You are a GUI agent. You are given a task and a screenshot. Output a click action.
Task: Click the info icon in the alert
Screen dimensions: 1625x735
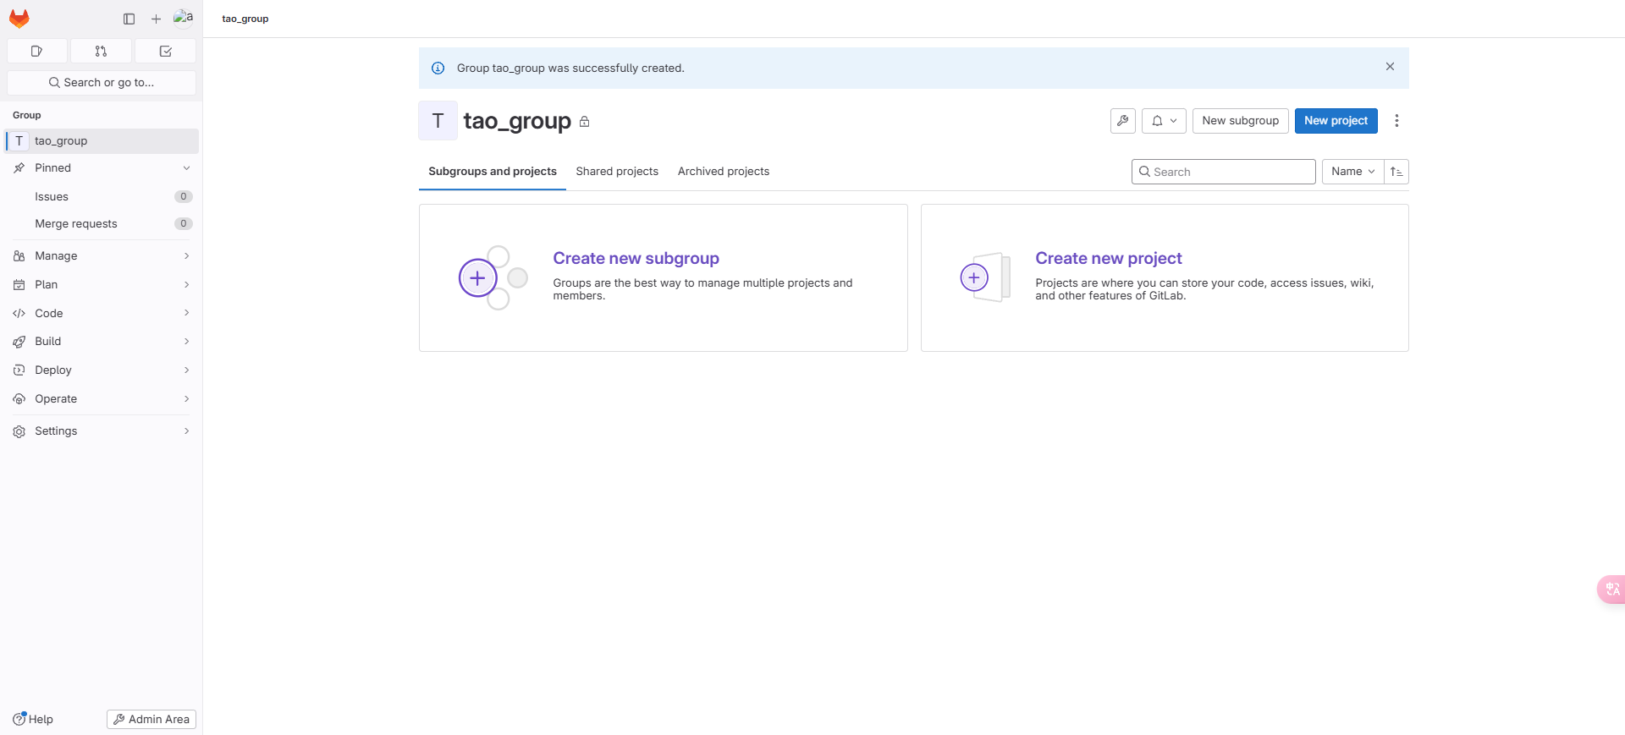click(438, 68)
